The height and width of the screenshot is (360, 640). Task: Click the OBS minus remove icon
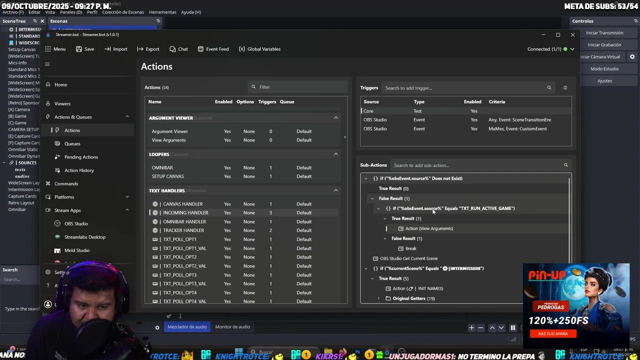(481, 328)
